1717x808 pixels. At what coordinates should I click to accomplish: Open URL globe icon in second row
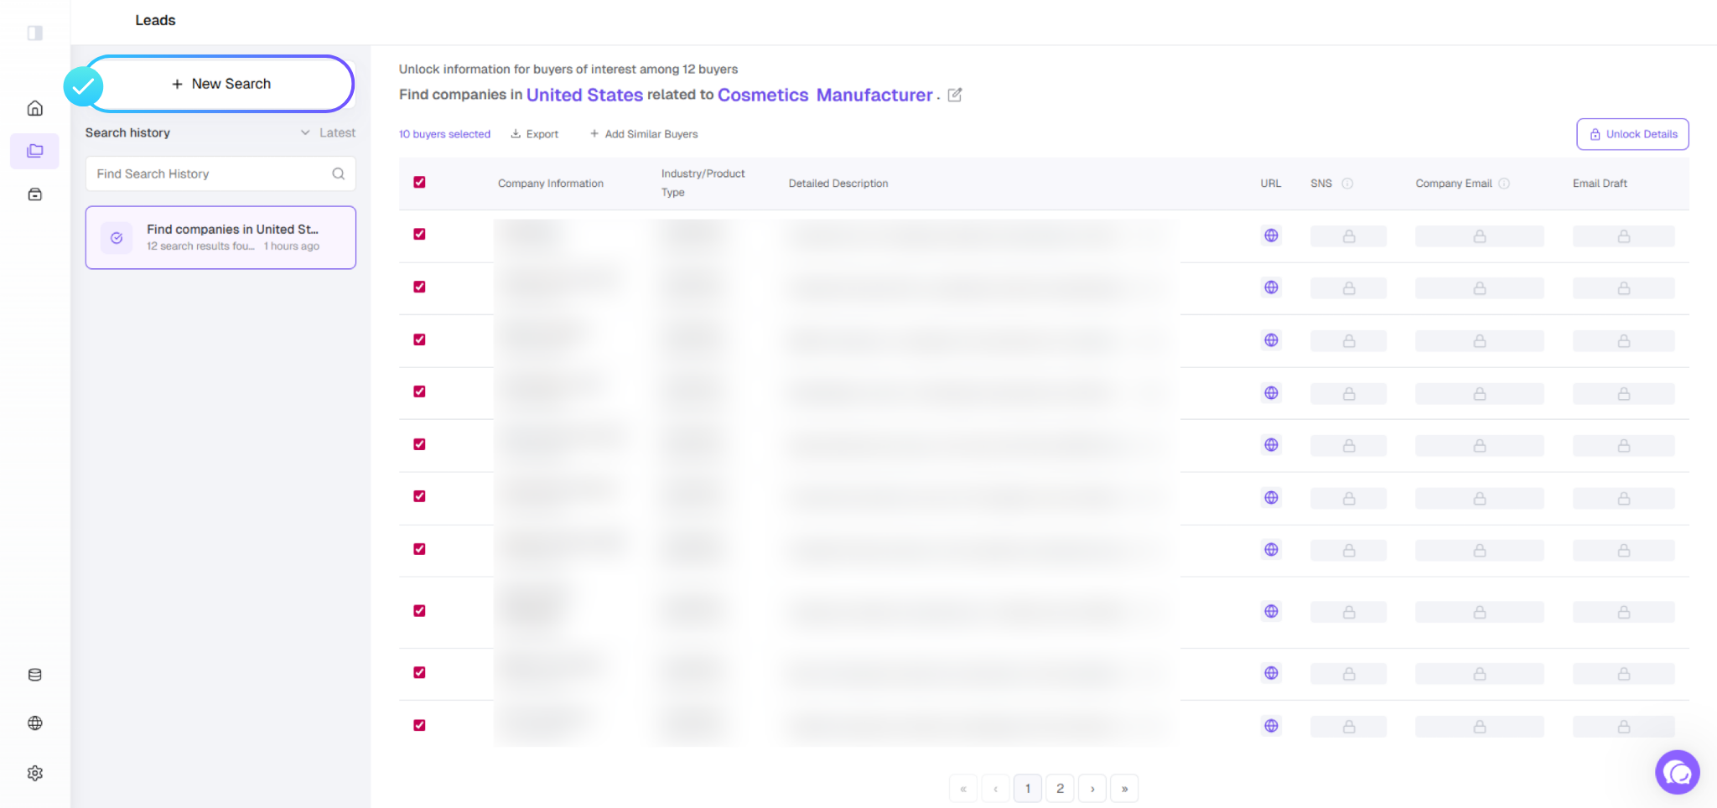tap(1271, 287)
